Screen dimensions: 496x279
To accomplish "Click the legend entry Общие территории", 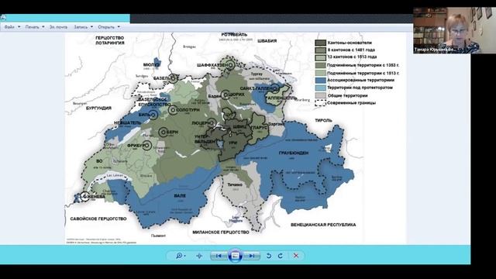I will (x=347, y=95).
